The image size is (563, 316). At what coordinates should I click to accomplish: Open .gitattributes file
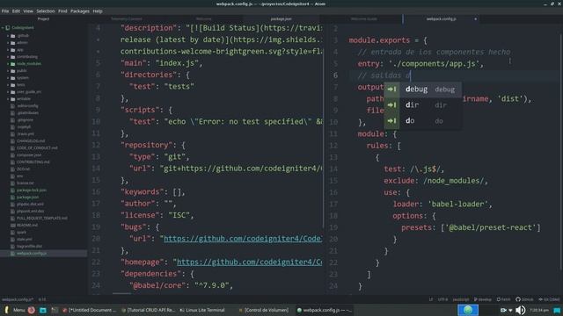(27, 113)
